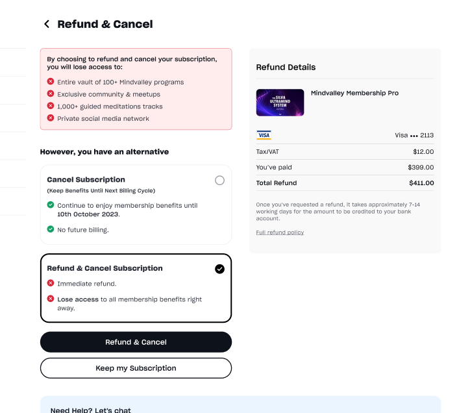Click the Cancel Subscription option card title
The image size is (470, 413).
point(86,180)
